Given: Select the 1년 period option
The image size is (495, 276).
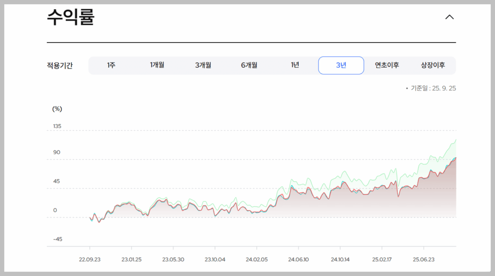Looking at the screenshot, I should pos(295,65).
